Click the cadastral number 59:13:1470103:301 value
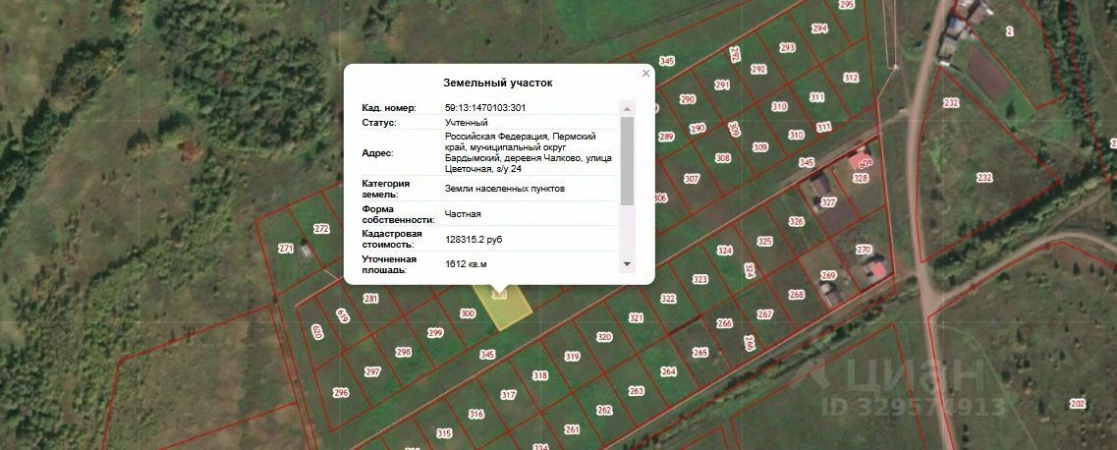 tap(485, 108)
